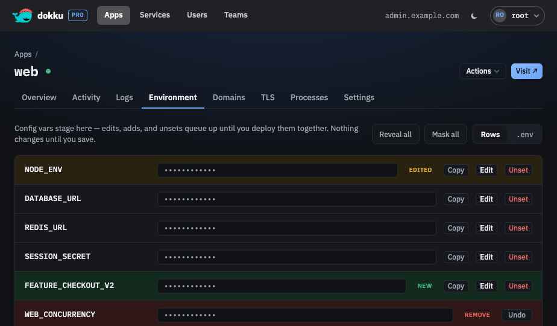
Task: Click the EDITED status label
Action: (420, 170)
